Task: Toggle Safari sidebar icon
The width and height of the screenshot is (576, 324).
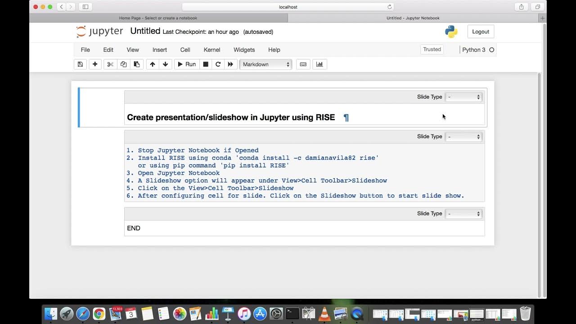Action: (85, 7)
